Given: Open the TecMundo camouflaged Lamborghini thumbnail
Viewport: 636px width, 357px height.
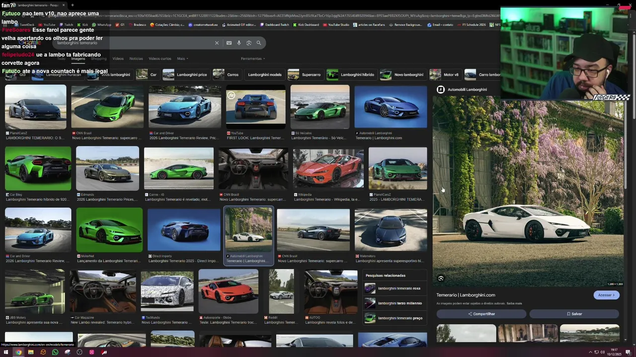Looking at the screenshot, I should coord(167,292).
